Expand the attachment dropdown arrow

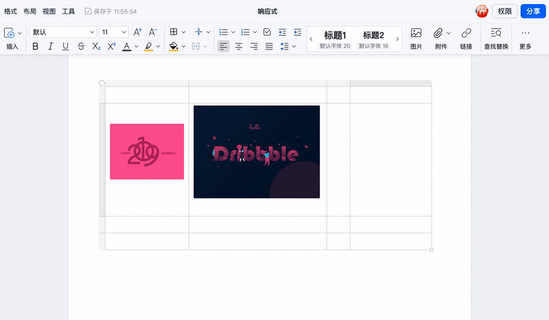point(449,33)
